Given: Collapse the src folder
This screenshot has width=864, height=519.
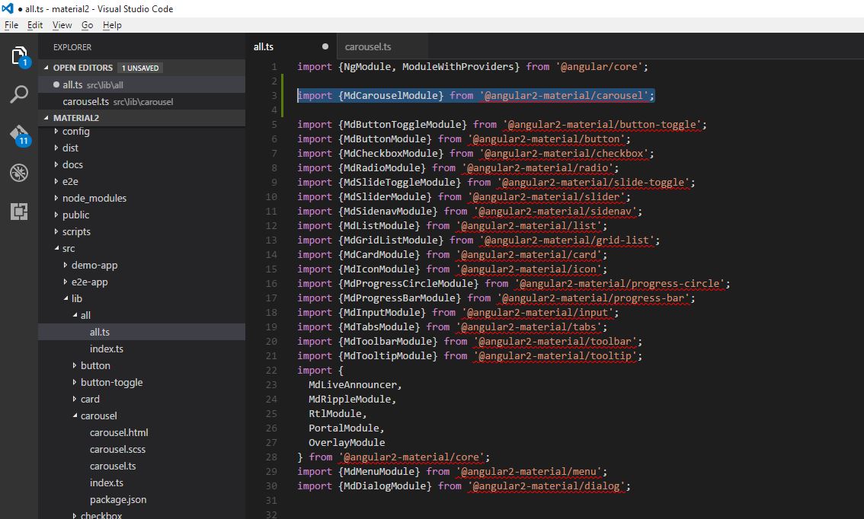Looking at the screenshot, I should [69, 248].
